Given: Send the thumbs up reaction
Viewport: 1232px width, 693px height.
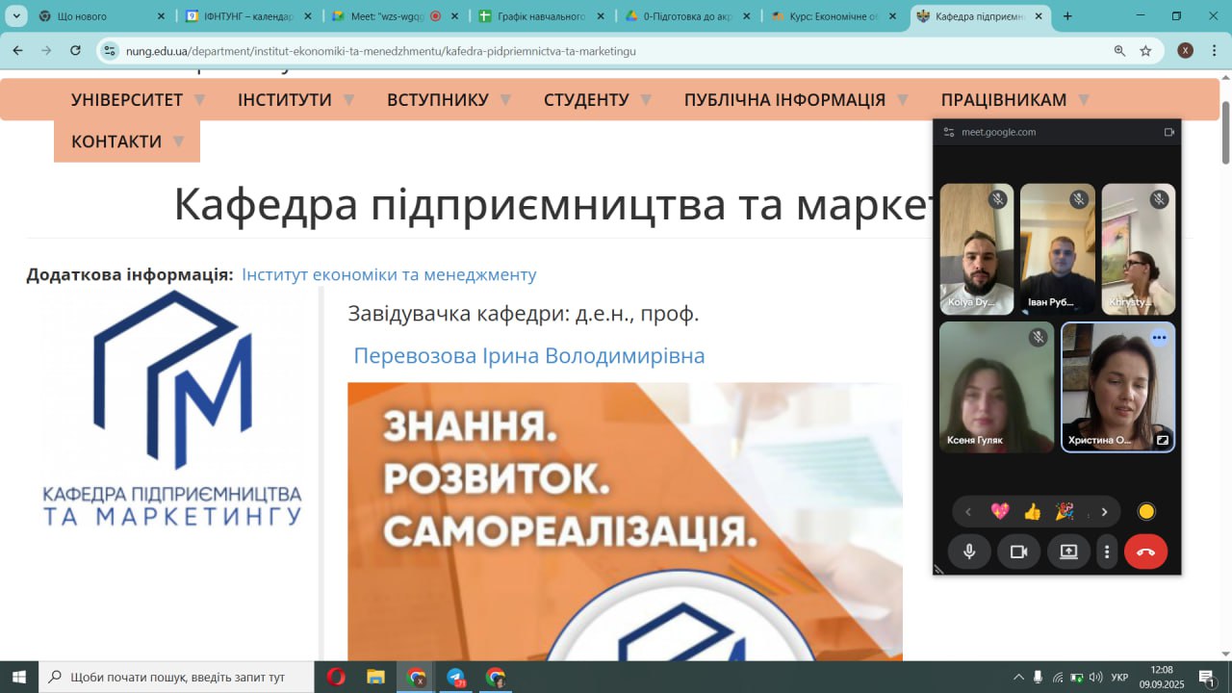Looking at the screenshot, I should pyautogui.click(x=1032, y=512).
